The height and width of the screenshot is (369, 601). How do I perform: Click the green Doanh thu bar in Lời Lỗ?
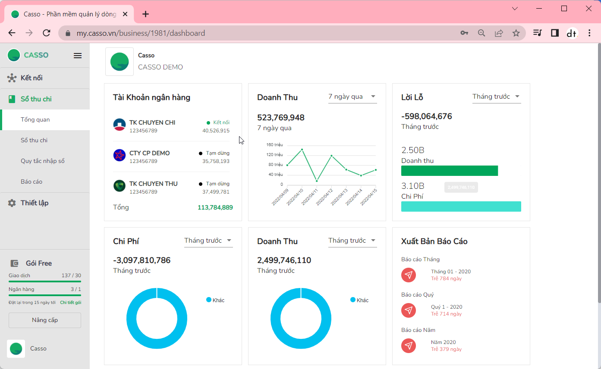click(x=450, y=171)
